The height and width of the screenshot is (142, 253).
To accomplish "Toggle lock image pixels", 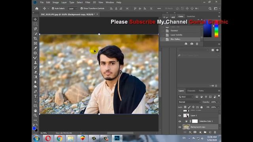I will point(189,107).
